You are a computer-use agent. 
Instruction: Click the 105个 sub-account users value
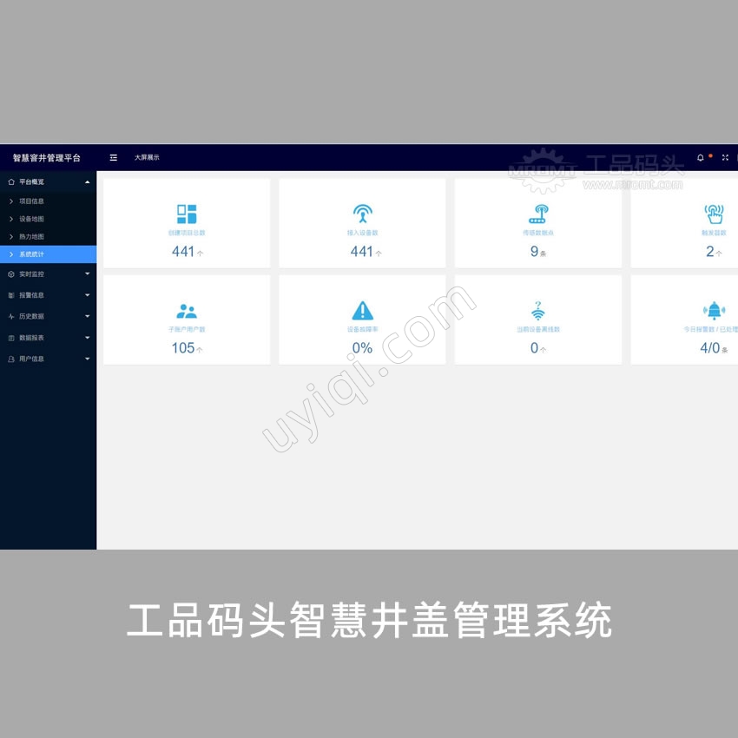coord(188,348)
